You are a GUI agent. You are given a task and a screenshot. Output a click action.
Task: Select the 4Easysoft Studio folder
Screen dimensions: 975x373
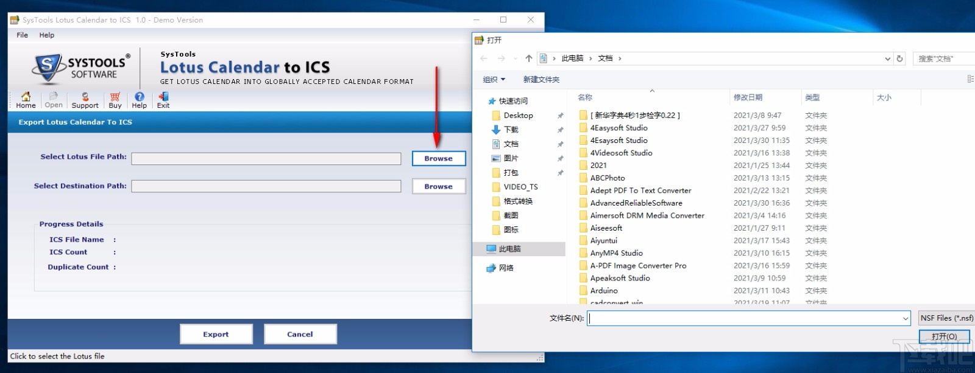[619, 128]
